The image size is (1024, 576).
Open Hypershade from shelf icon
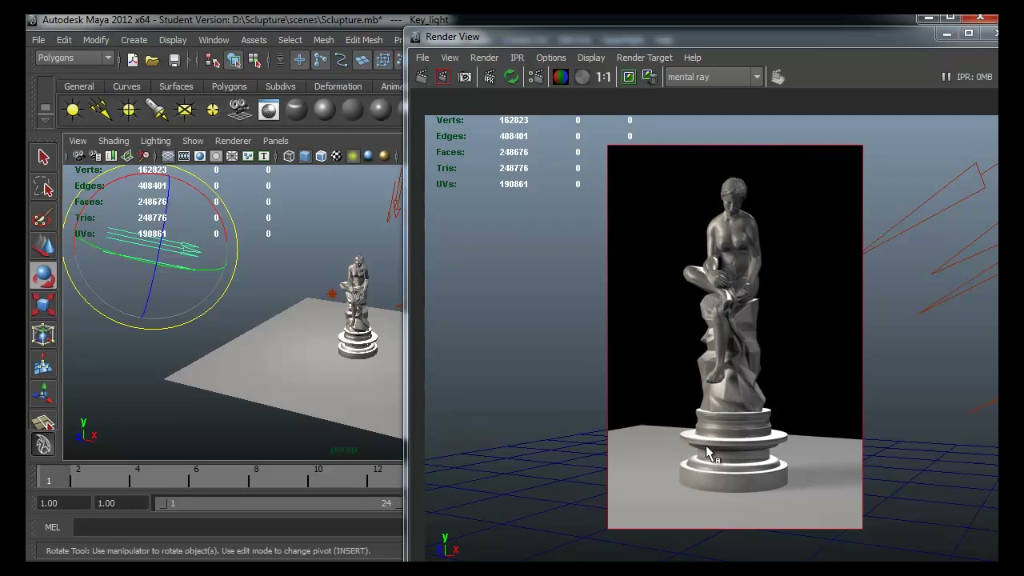pos(269,110)
